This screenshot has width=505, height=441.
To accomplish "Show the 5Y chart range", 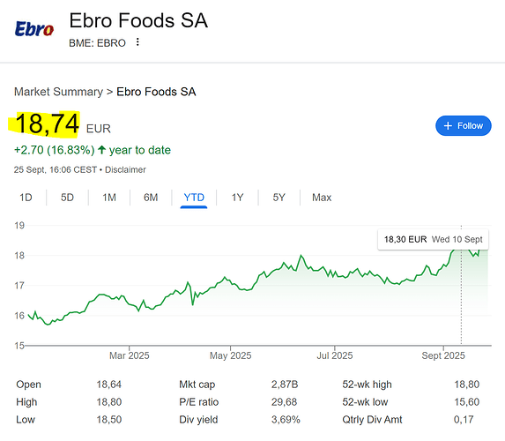I will (x=278, y=198).
